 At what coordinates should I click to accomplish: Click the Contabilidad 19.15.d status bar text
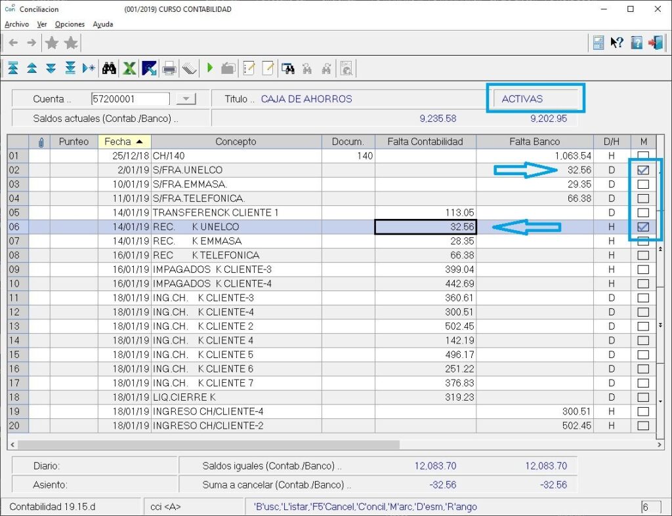click(52, 507)
